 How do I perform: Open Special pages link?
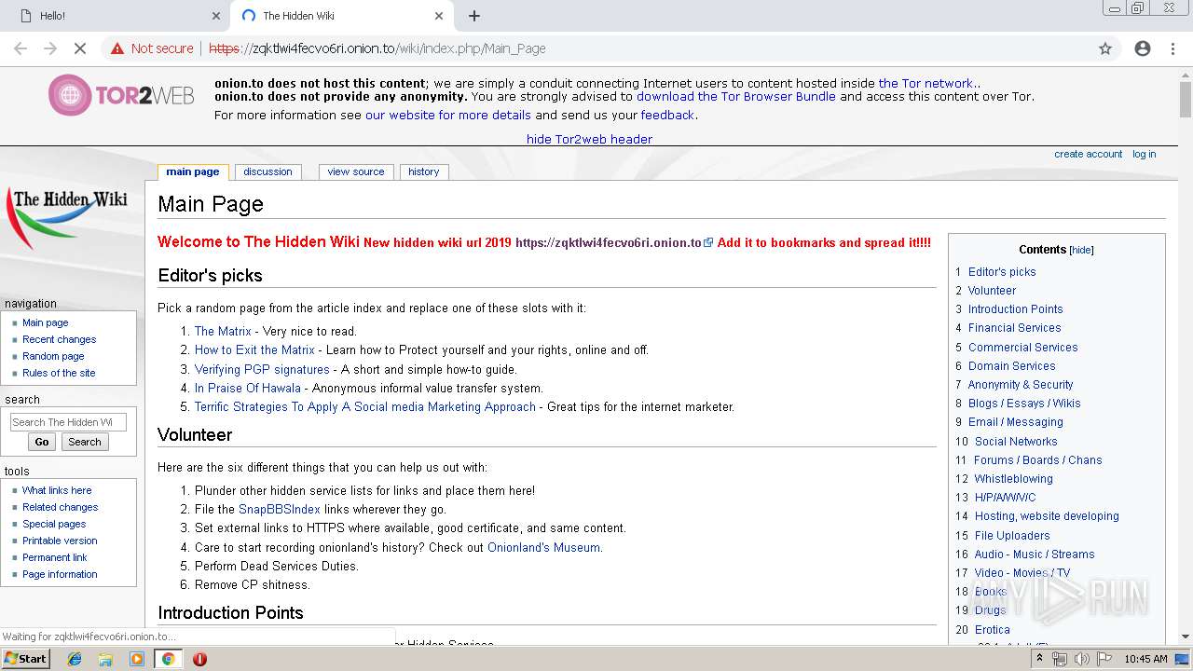point(54,524)
